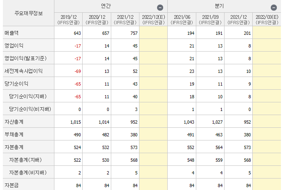Click the annual 2020/12 column header
Screen dimensions: 283x190
point(97,20)
